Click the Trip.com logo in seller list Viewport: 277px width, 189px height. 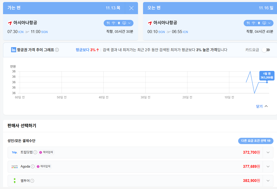(x=15, y=152)
